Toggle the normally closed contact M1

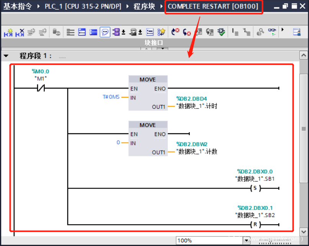tap(41, 89)
